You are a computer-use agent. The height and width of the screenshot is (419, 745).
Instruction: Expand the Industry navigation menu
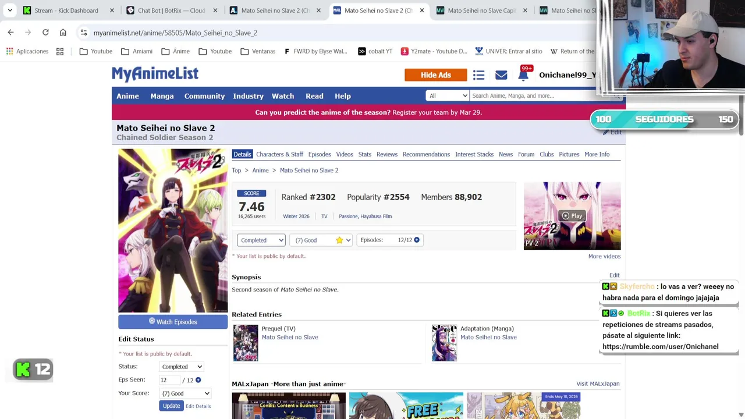pos(248,96)
